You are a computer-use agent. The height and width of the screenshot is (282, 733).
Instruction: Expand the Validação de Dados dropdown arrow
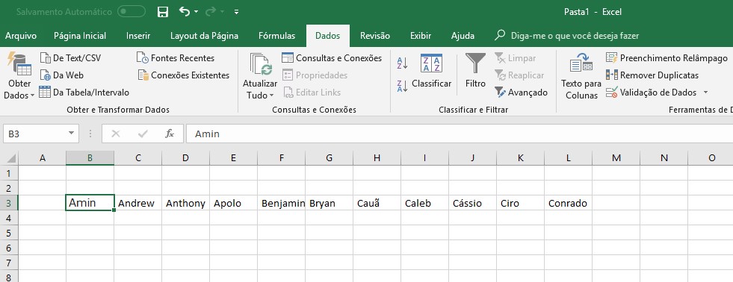pos(705,93)
